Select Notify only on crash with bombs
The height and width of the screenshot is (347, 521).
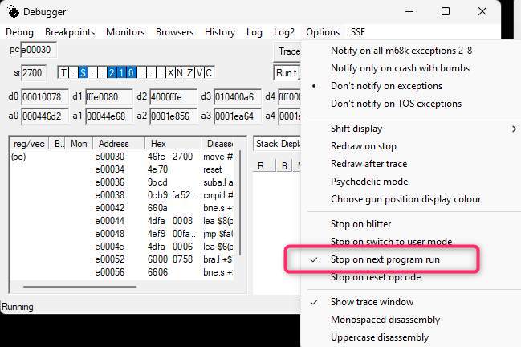click(x=400, y=68)
